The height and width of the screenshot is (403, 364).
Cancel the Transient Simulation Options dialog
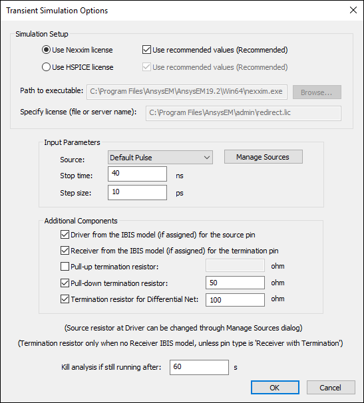(x=331, y=387)
